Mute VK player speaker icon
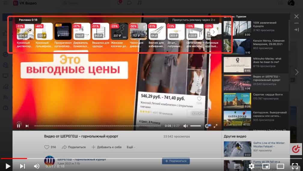The width and height of the screenshot is (303, 171). 185,126
